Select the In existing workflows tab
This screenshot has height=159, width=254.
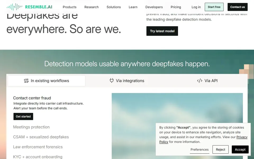47,81
